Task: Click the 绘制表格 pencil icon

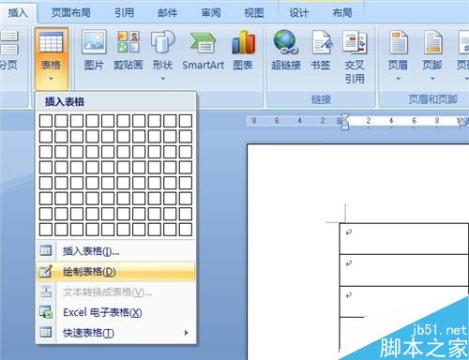Action: (x=46, y=271)
